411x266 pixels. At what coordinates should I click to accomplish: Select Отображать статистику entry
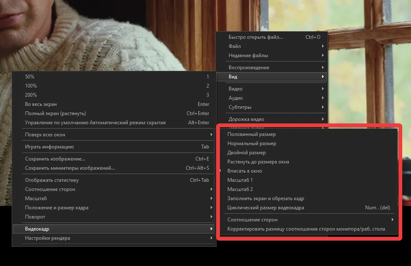coord(114,180)
